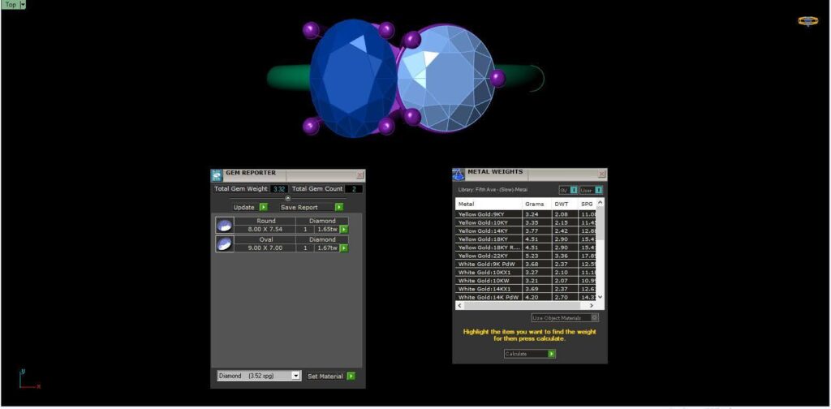Close the Gem Reporter panel
The width and height of the screenshot is (831, 409).
pos(360,174)
